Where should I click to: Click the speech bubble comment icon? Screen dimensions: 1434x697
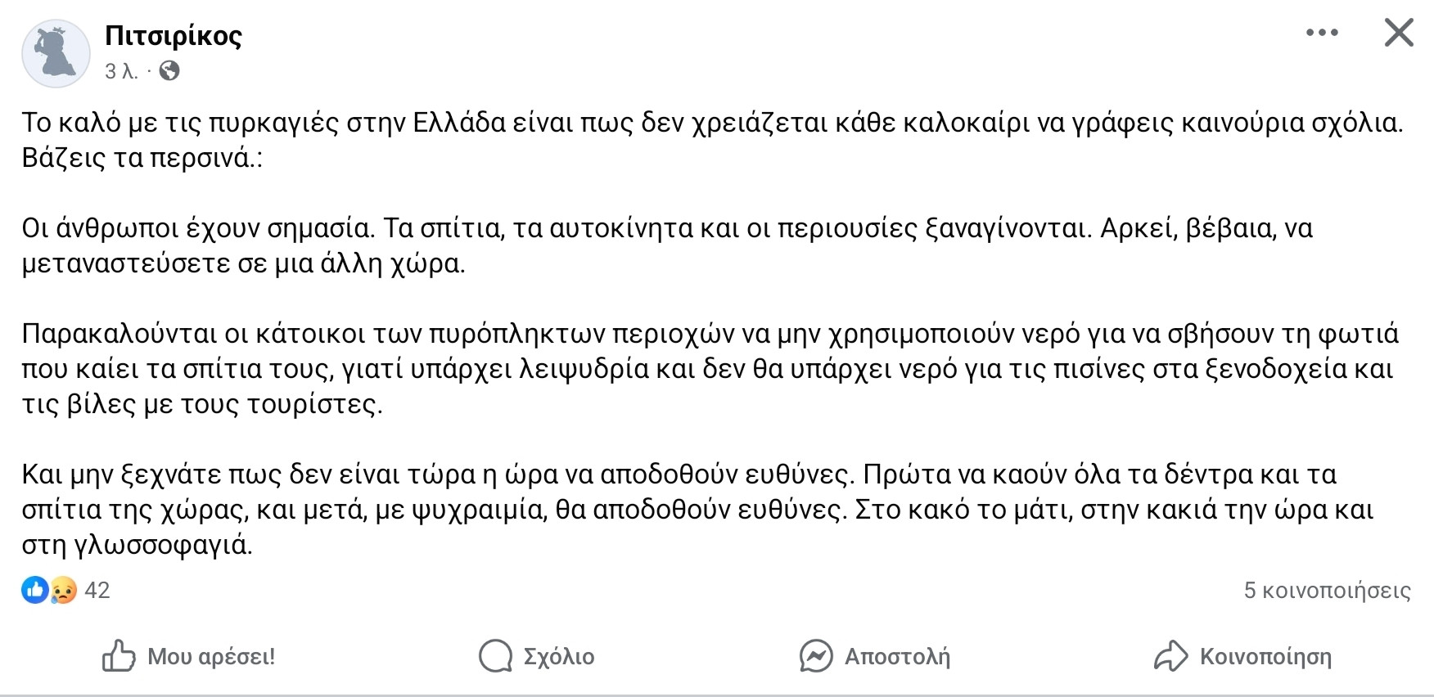(495, 656)
